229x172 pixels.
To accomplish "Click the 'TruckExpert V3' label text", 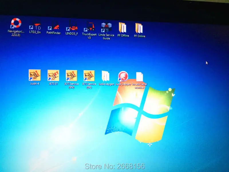I will [89, 36].
